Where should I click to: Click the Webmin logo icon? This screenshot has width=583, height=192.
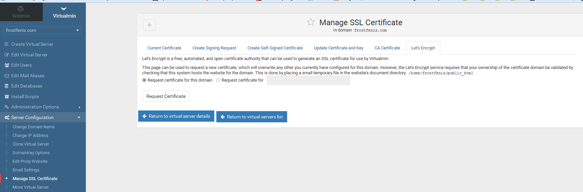coord(21,9)
